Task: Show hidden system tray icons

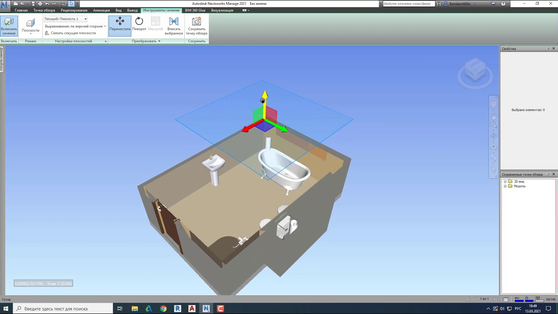Action: 488,309
